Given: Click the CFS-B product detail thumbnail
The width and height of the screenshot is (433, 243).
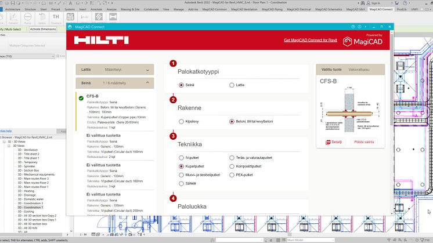Looking at the screenshot, I should pos(350,110).
